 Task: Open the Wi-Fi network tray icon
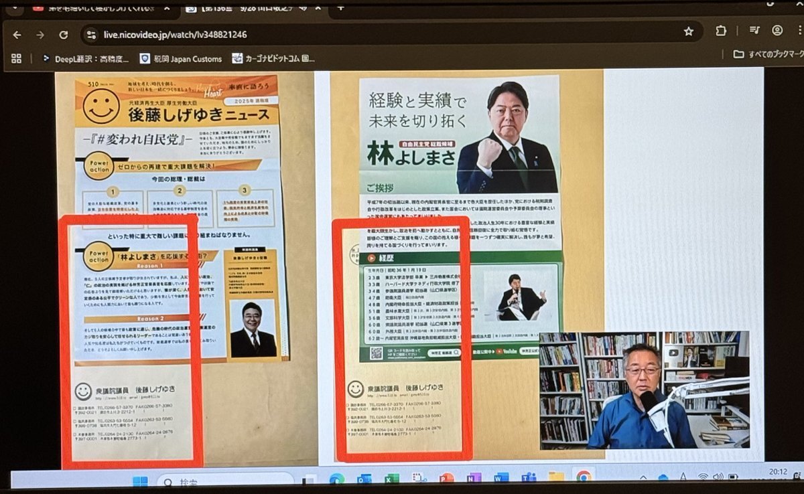pos(703,477)
